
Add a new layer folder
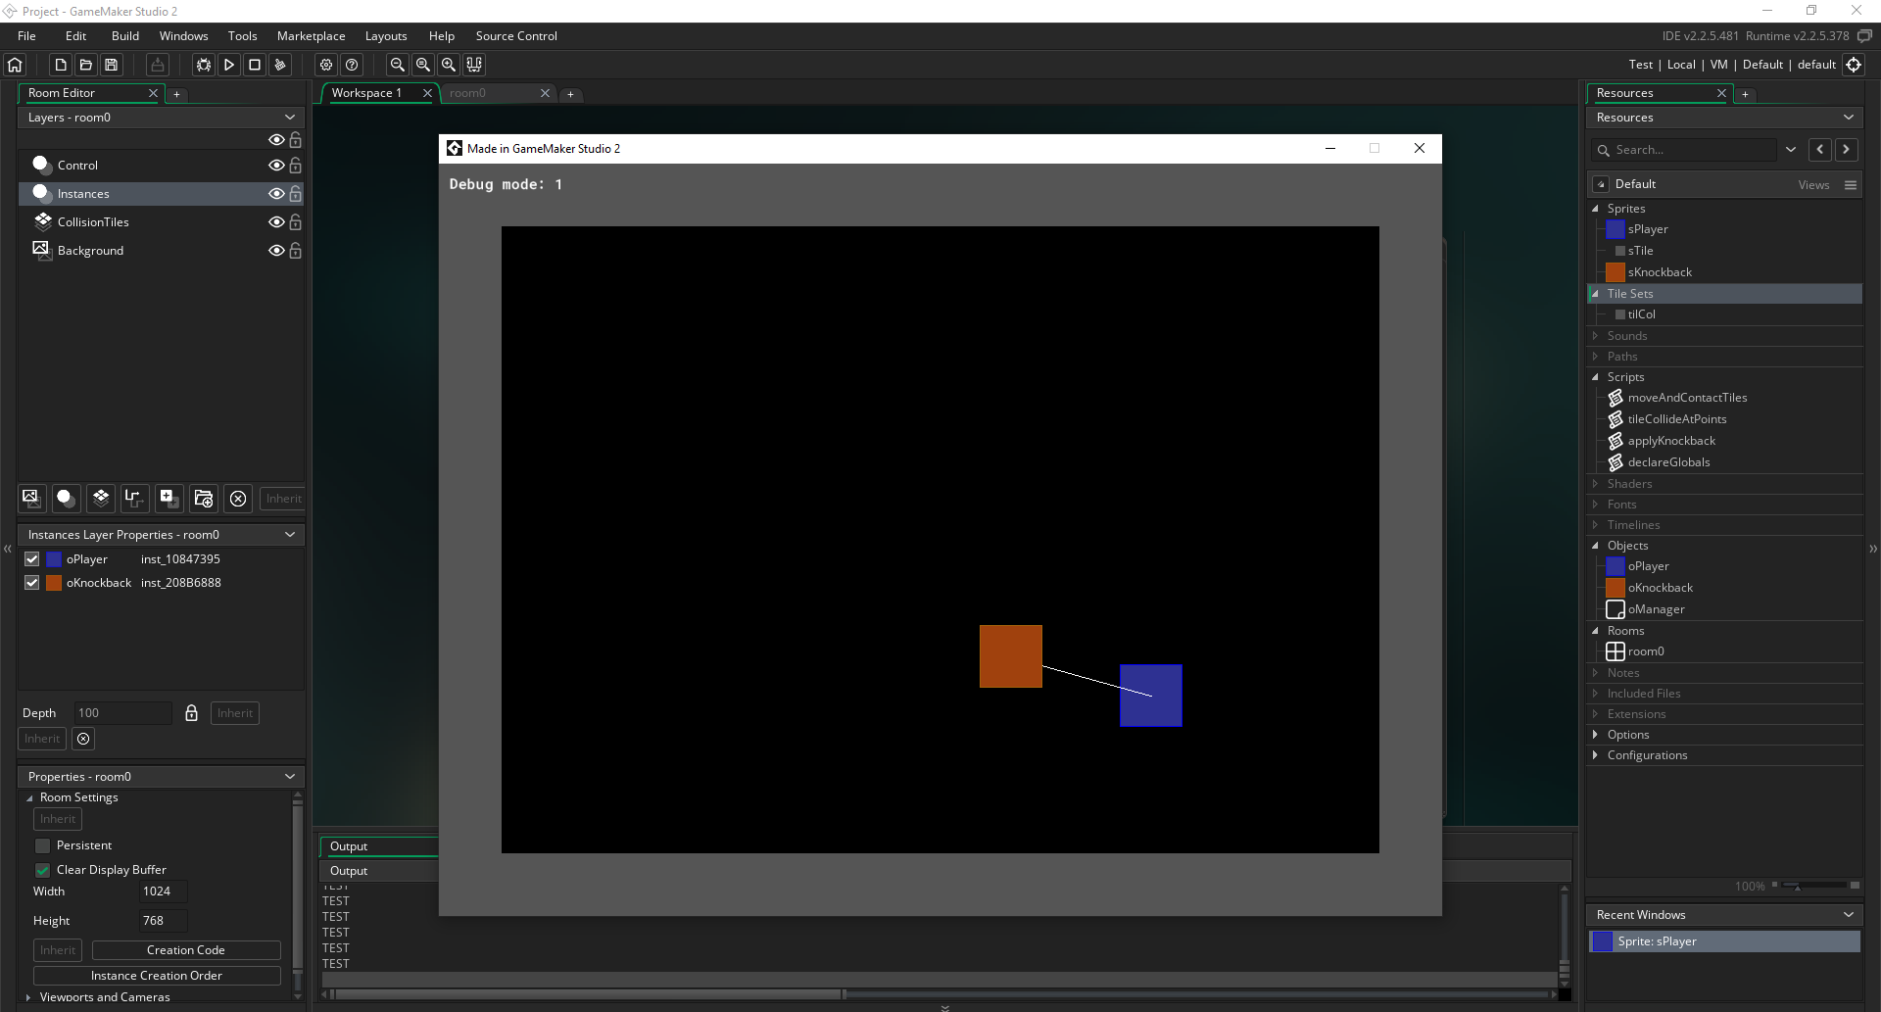coord(203,499)
